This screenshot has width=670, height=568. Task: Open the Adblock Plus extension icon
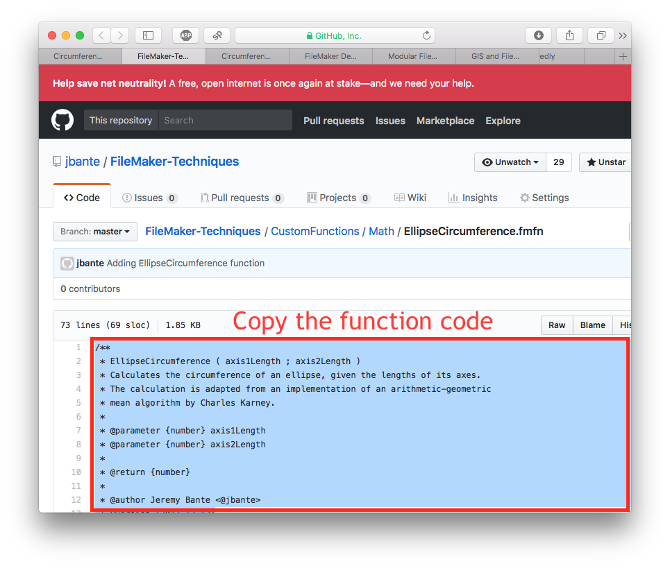186,35
